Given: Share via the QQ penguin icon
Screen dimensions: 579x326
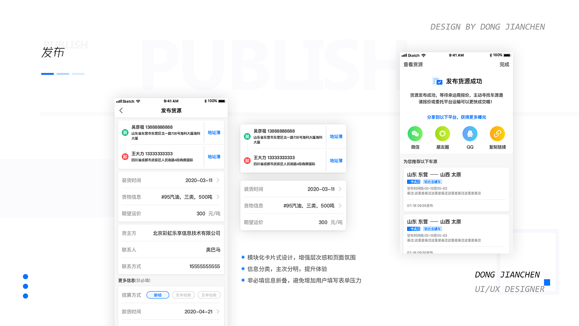Looking at the screenshot, I should 470,134.
